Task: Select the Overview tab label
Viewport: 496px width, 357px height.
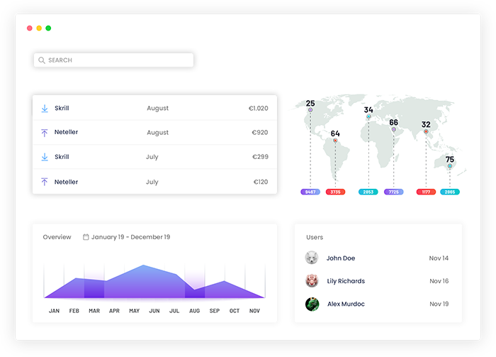Action: coord(57,237)
